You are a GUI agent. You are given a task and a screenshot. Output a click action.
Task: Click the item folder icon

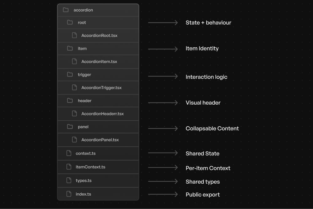70,49
